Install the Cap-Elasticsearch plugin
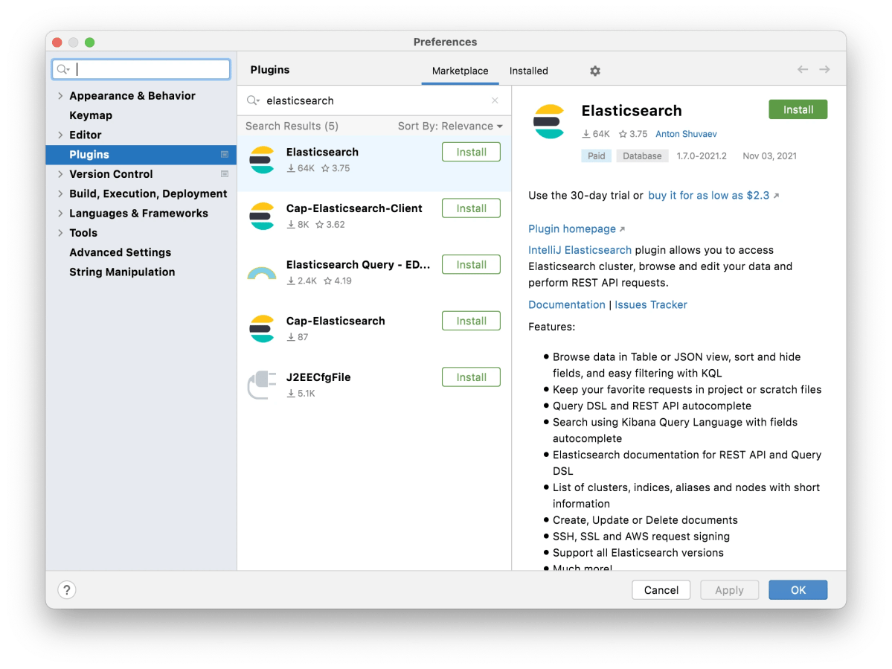The image size is (892, 669). pos(471,321)
